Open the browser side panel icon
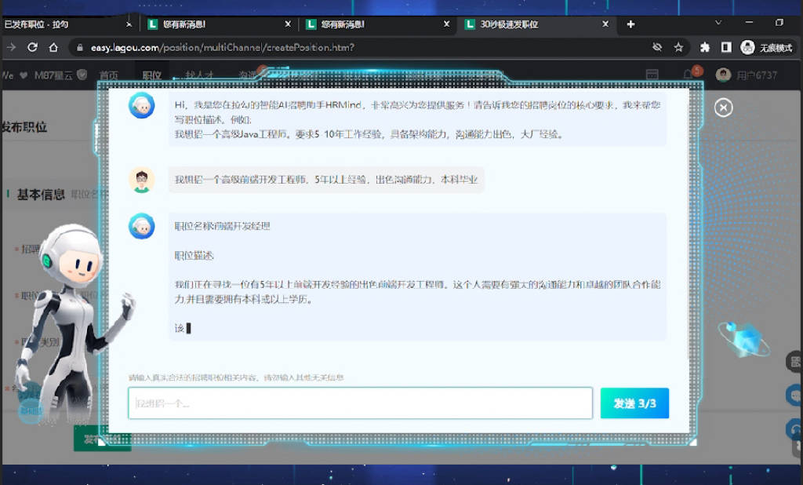803x485 pixels. [x=725, y=47]
